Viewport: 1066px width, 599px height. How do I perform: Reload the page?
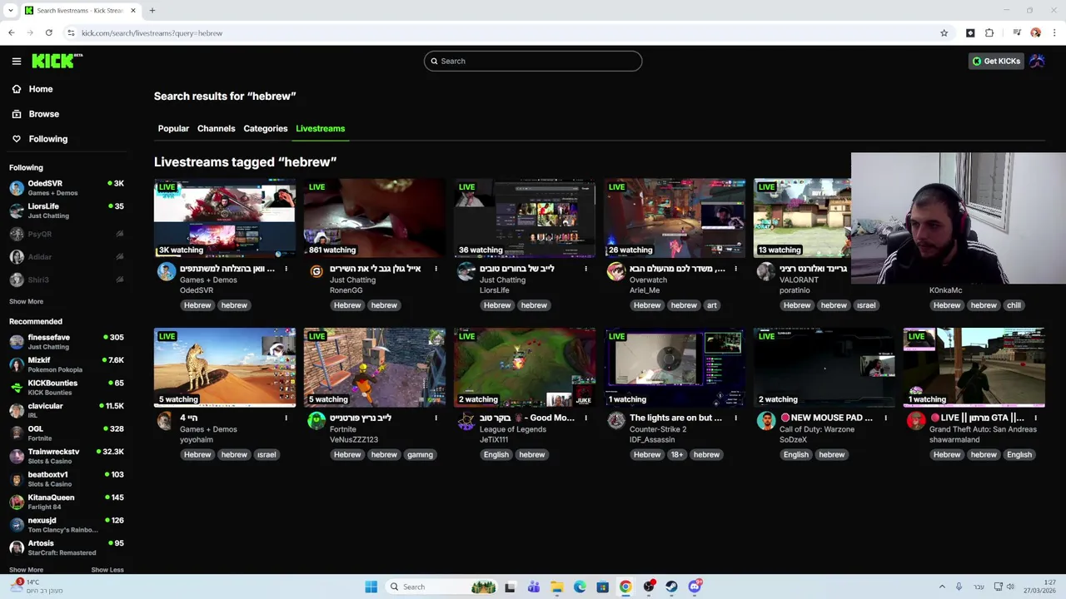point(49,33)
